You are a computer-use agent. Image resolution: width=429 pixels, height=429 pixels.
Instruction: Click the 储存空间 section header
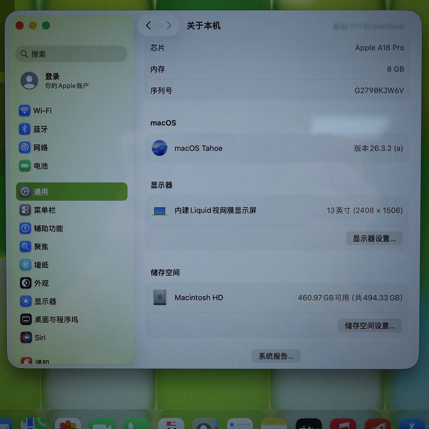[x=165, y=272]
